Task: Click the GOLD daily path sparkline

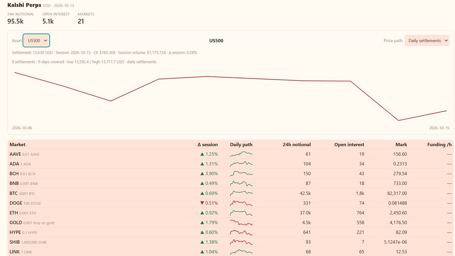Action: 241,223
